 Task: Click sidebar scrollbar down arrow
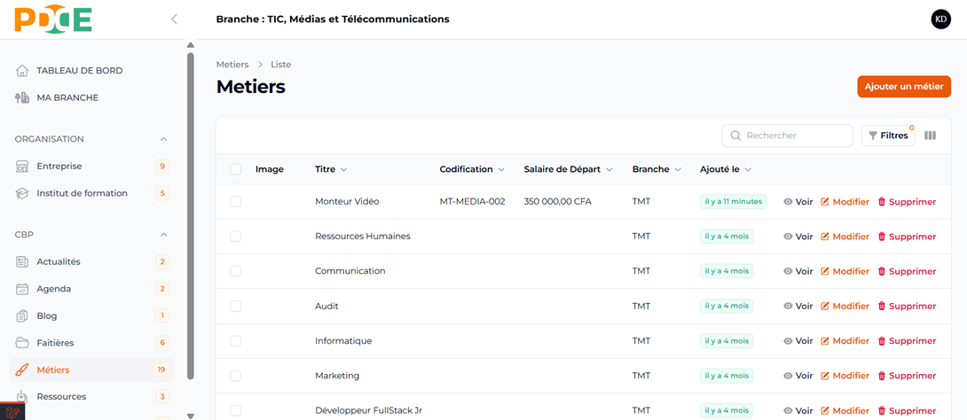[191, 416]
